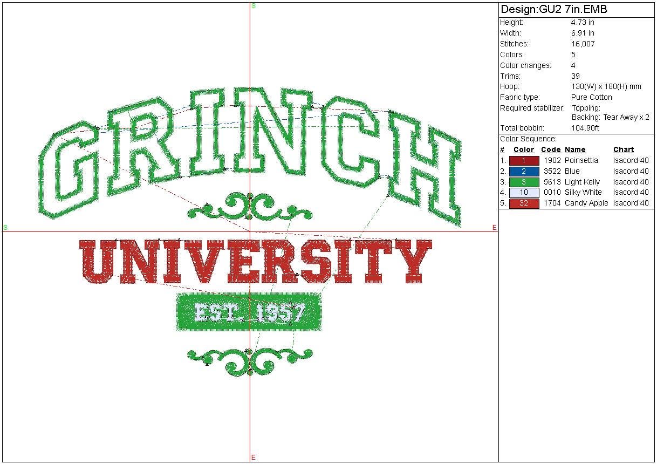
Task: Select the top green scroll ornament
Action: [249, 208]
